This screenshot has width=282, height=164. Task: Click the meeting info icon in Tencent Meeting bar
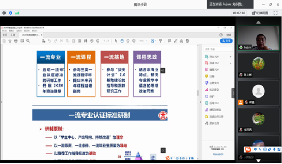[x=4, y=13]
